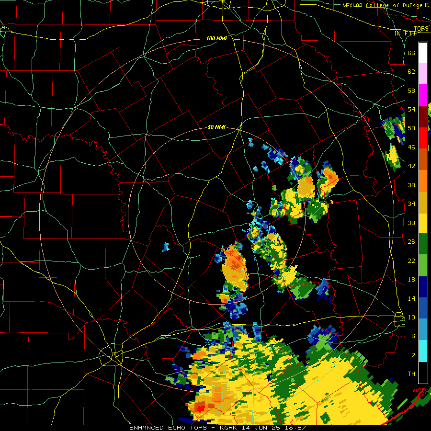Click the NEXLAB-College of DuPage label

click(385, 5)
